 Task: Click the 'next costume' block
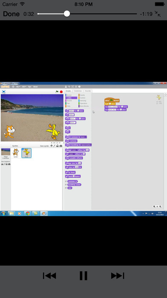[71, 141]
